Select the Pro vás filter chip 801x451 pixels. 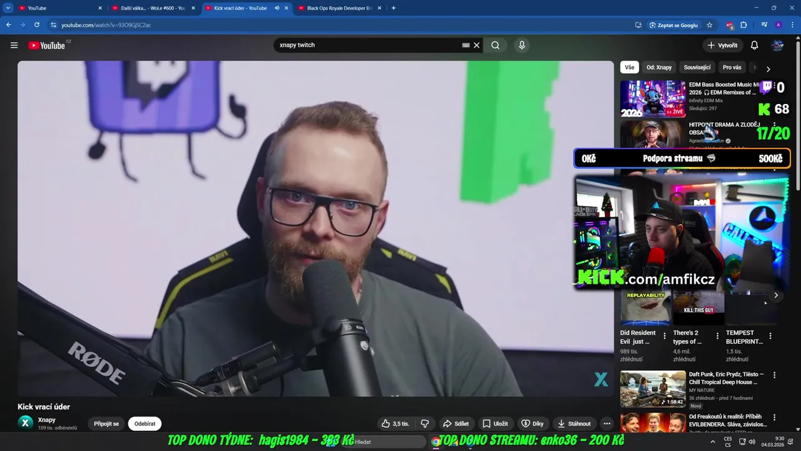(x=732, y=67)
